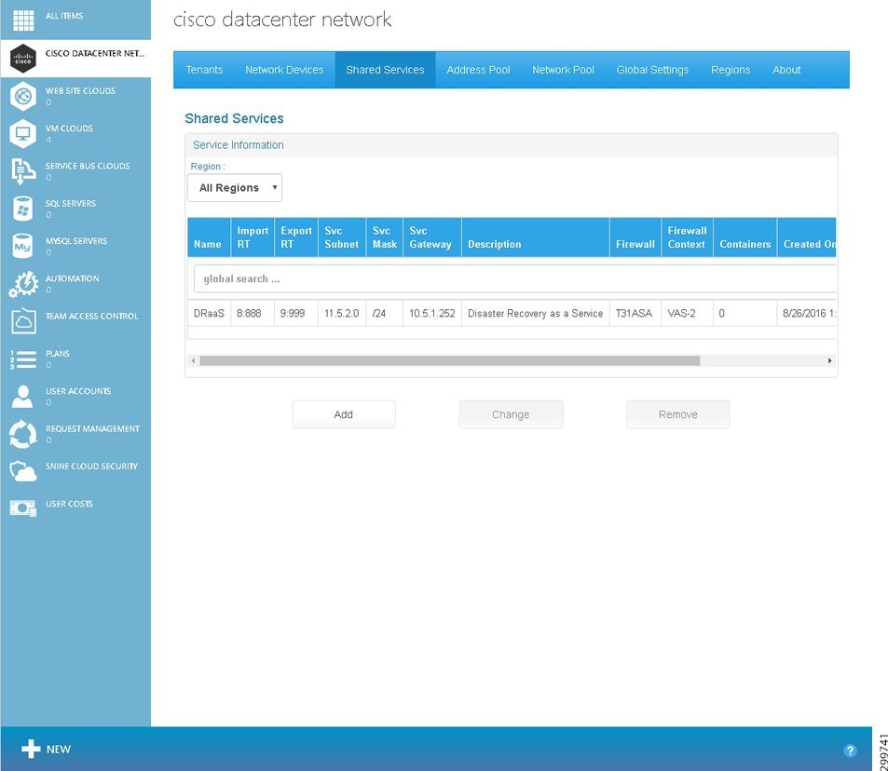This screenshot has width=888, height=771.
Task: Click the 10.5.1.252 gateway cell
Action: (432, 313)
